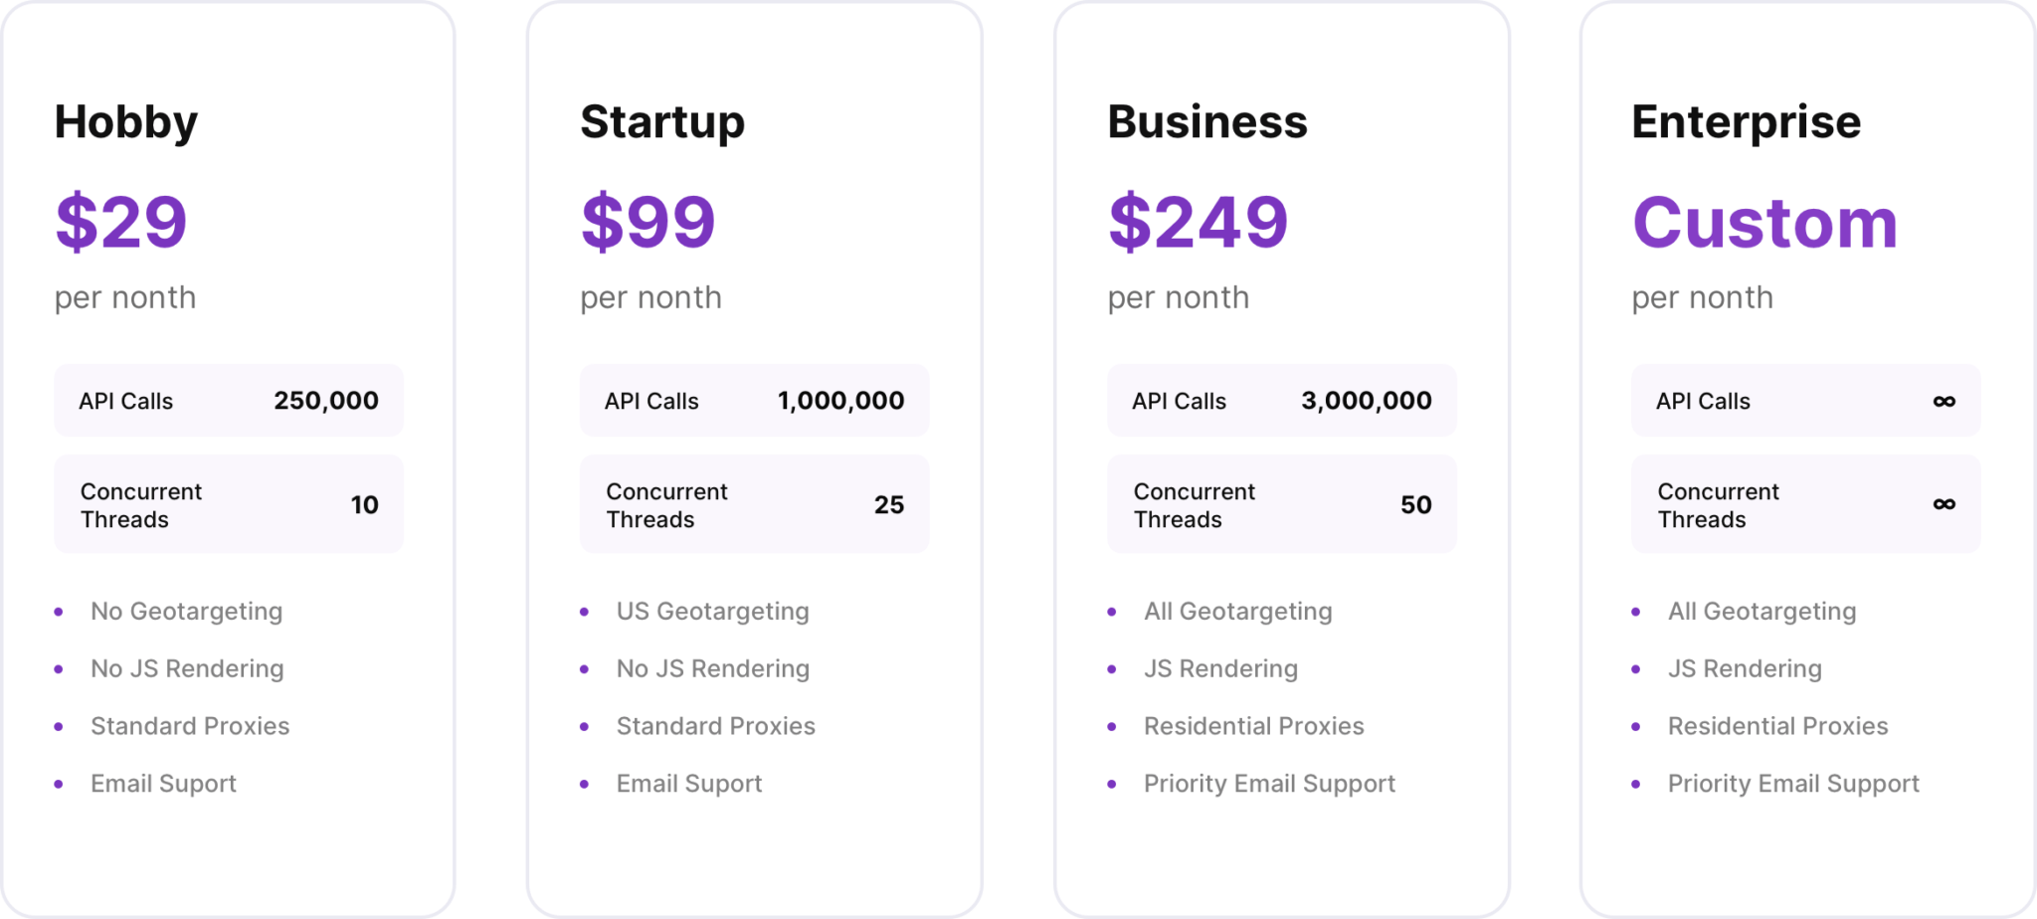The image size is (2037, 919).
Task: Click the Enterprise Concurrent Threads infinity symbol
Action: pyautogui.click(x=1944, y=504)
